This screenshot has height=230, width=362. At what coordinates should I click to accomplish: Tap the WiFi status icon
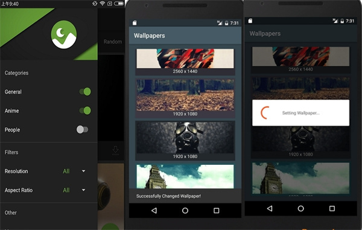pyautogui.click(x=103, y=3)
